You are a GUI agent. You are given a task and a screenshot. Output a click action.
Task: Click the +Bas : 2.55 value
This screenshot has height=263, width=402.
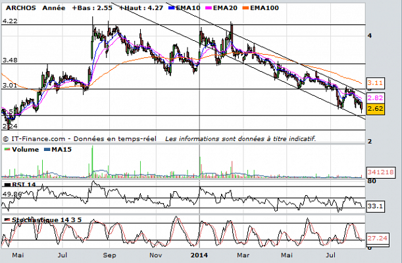[92, 8]
